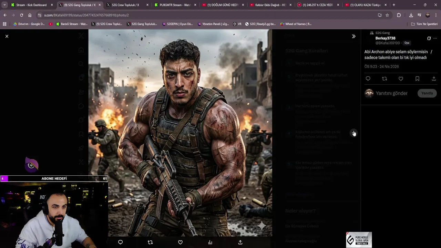Click the Yanıtla button
The height and width of the screenshot is (248, 441).
click(x=427, y=93)
